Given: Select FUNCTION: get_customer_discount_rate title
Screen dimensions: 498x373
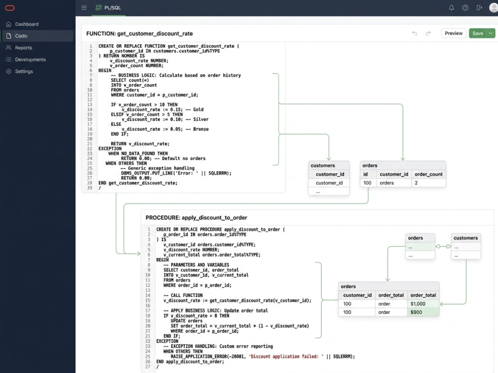Looking at the screenshot, I should click(x=139, y=34).
